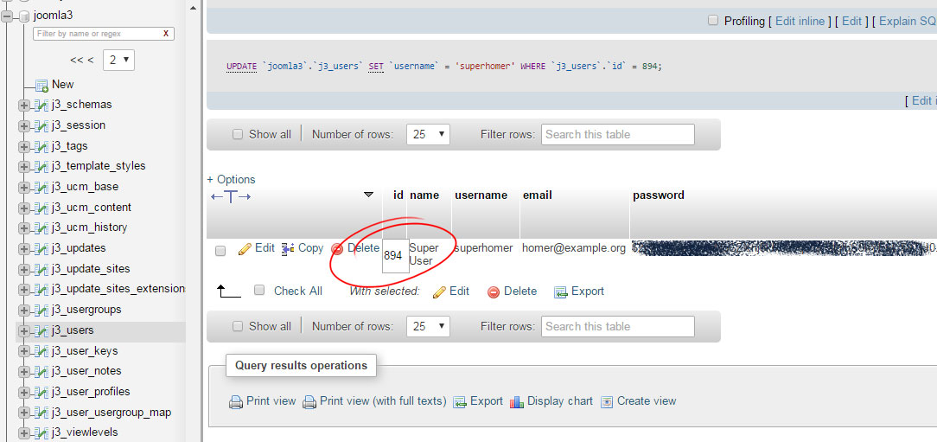This screenshot has width=937, height=442.
Task: Tick the upper Show all checkbox
Action: click(238, 135)
